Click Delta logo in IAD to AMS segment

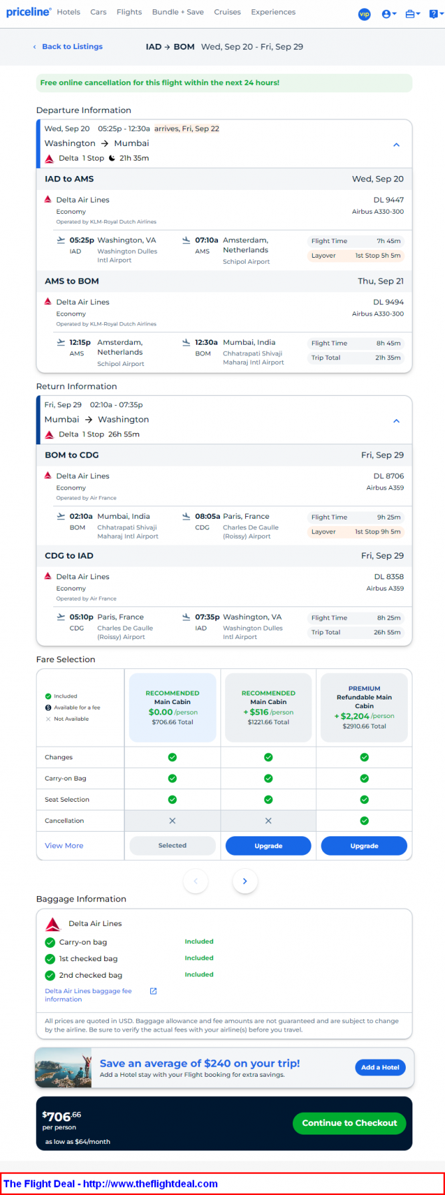48,199
